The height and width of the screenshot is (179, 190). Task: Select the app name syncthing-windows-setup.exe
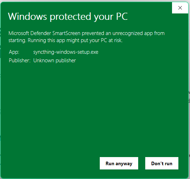66,52
